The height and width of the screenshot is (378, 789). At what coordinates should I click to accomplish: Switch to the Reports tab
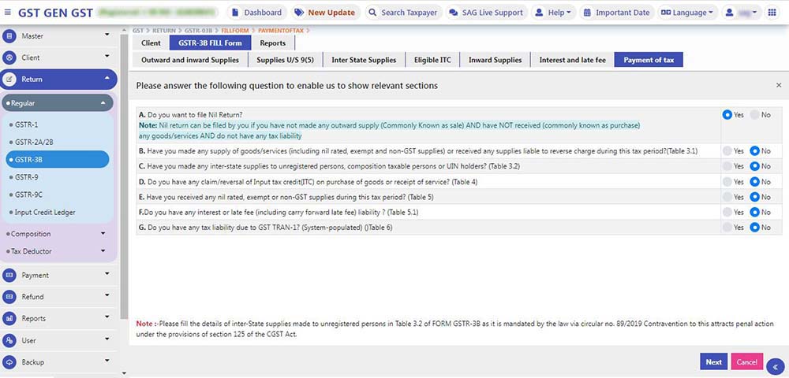click(272, 43)
